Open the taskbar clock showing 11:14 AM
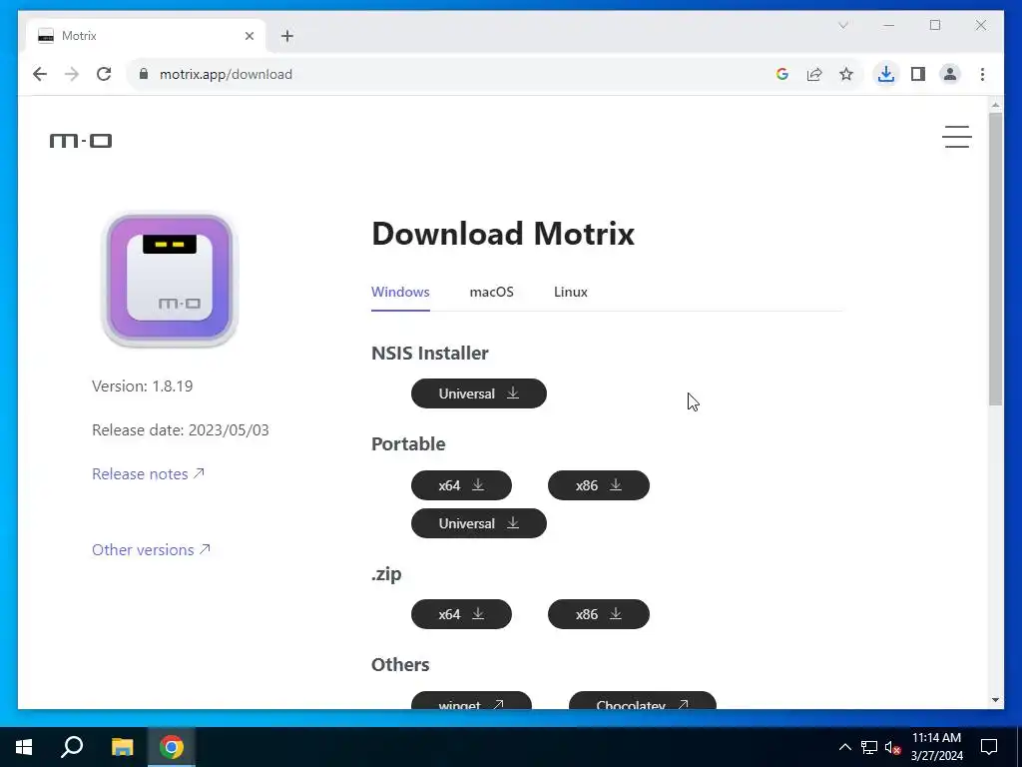The width and height of the screenshot is (1022, 767). (936, 747)
